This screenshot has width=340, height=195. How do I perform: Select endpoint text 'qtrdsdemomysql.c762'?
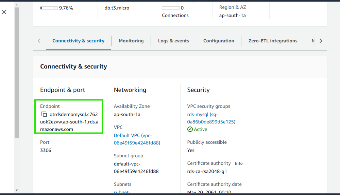point(74,114)
